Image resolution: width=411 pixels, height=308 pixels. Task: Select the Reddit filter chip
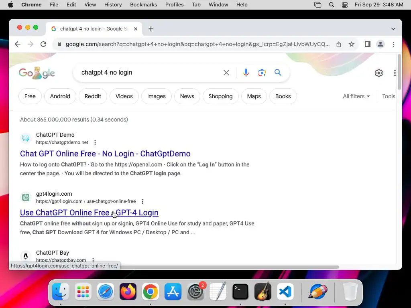pos(93,96)
